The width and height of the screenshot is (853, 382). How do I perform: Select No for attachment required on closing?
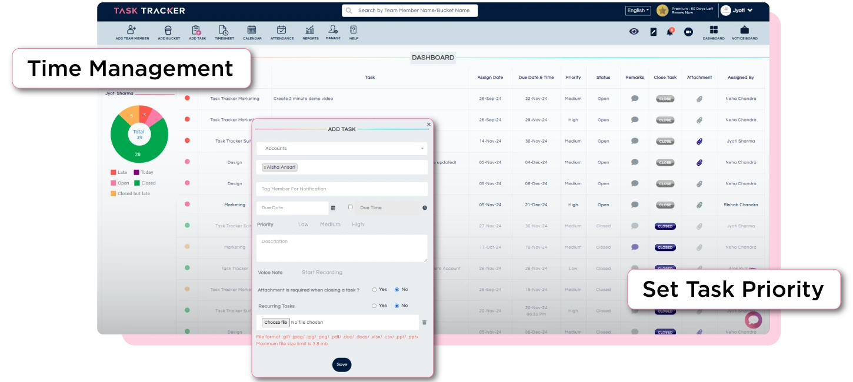[x=396, y=290]
